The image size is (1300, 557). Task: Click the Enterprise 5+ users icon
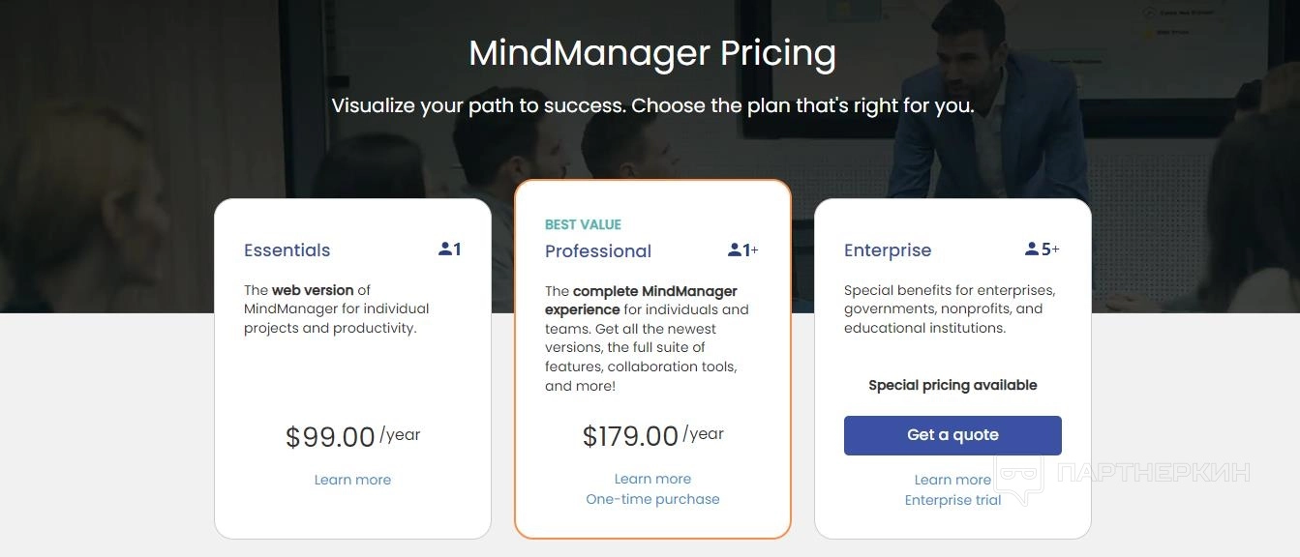click(x=1041, y=249)
